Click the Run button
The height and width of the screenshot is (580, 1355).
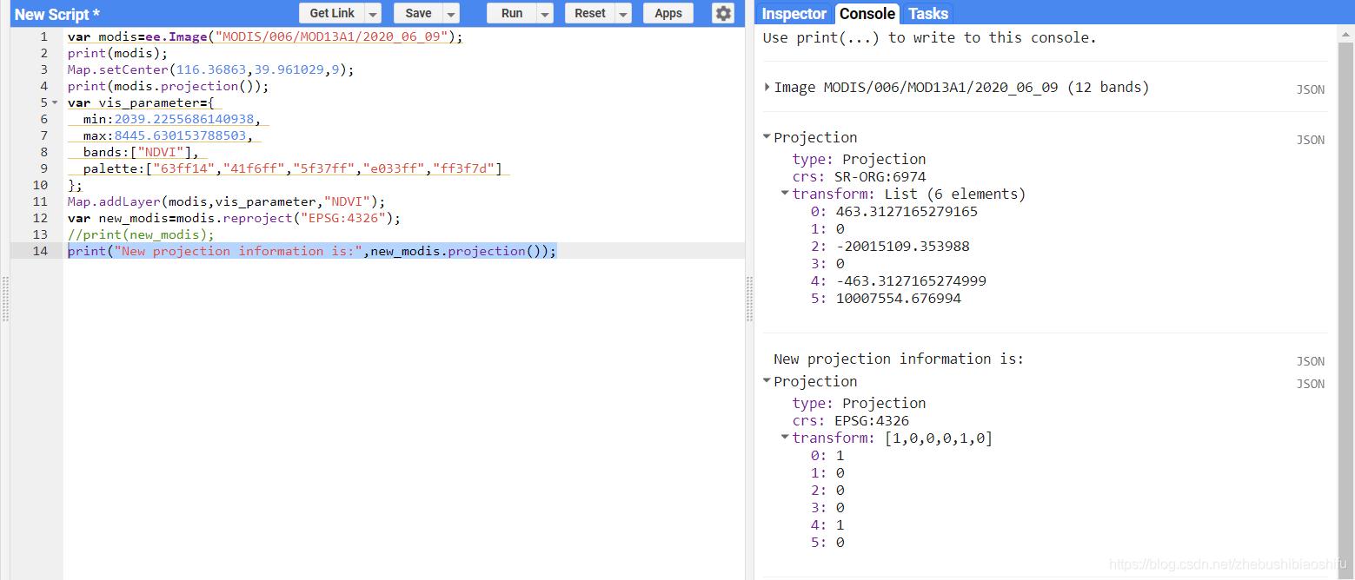point(512,13)
